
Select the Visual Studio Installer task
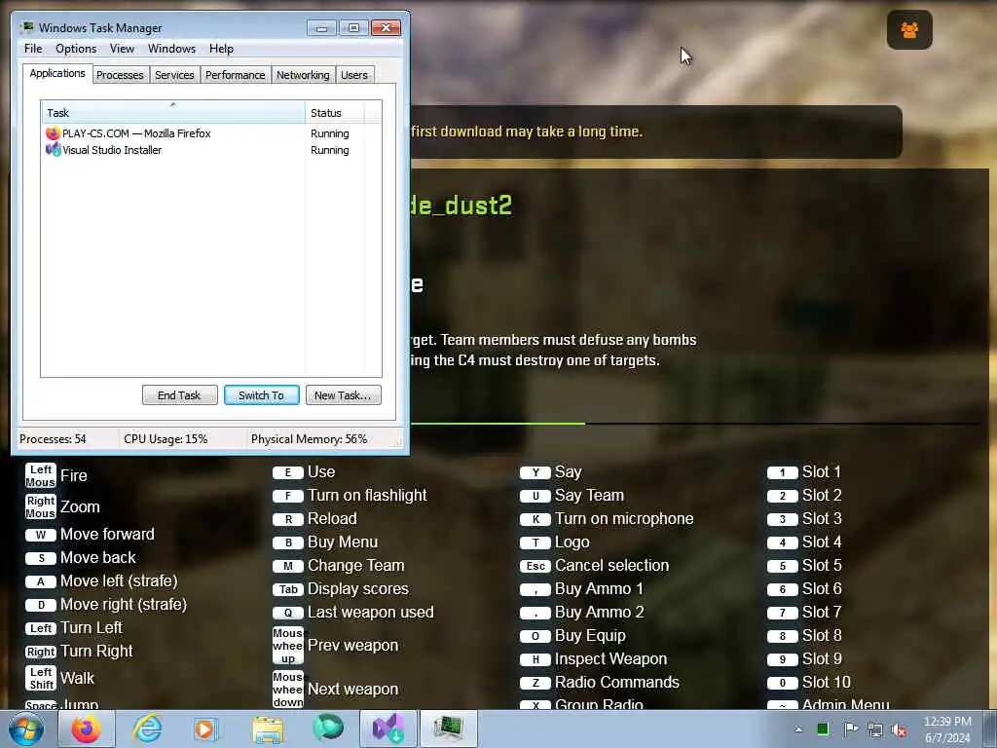[211, 150]
